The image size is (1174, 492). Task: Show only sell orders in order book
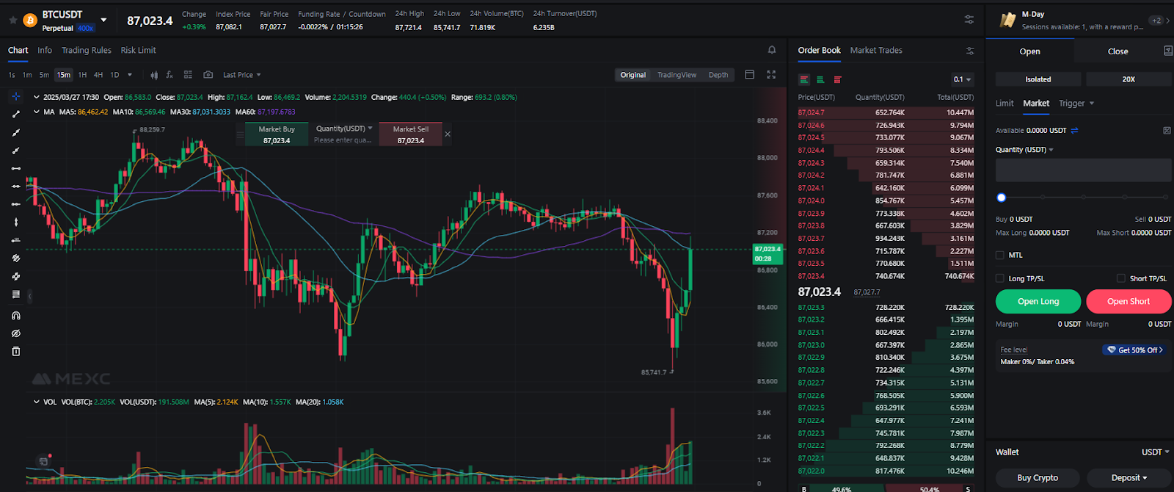pos(837,79)
